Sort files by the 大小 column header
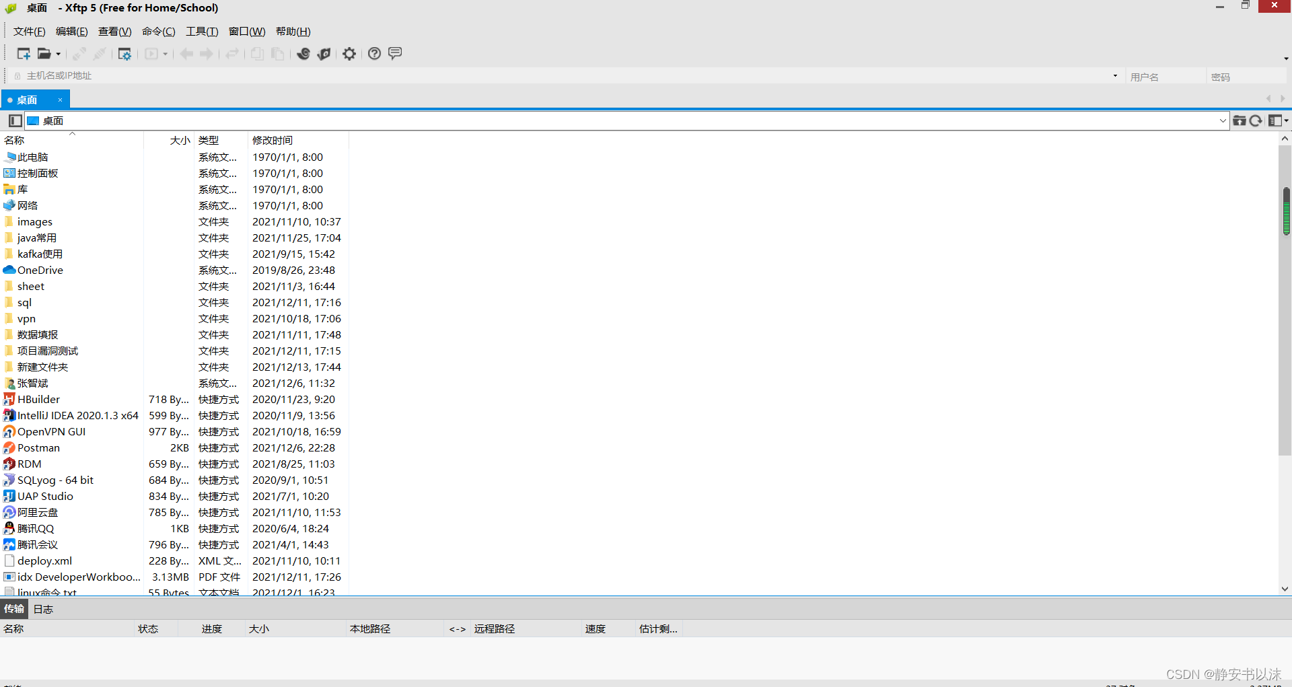Screen dimensions: 1292x687 click(x=170, y=141)
